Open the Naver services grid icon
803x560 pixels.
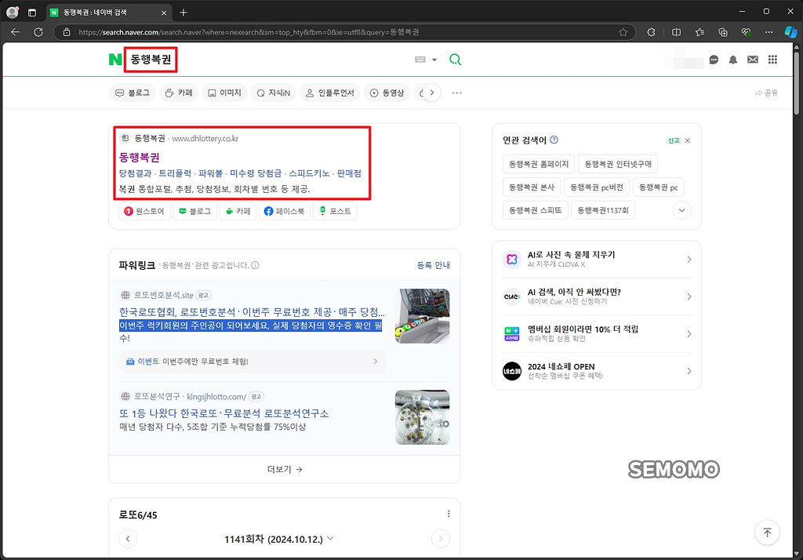(x=772, y=60)
